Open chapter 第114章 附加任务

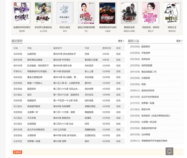(62, 71)
